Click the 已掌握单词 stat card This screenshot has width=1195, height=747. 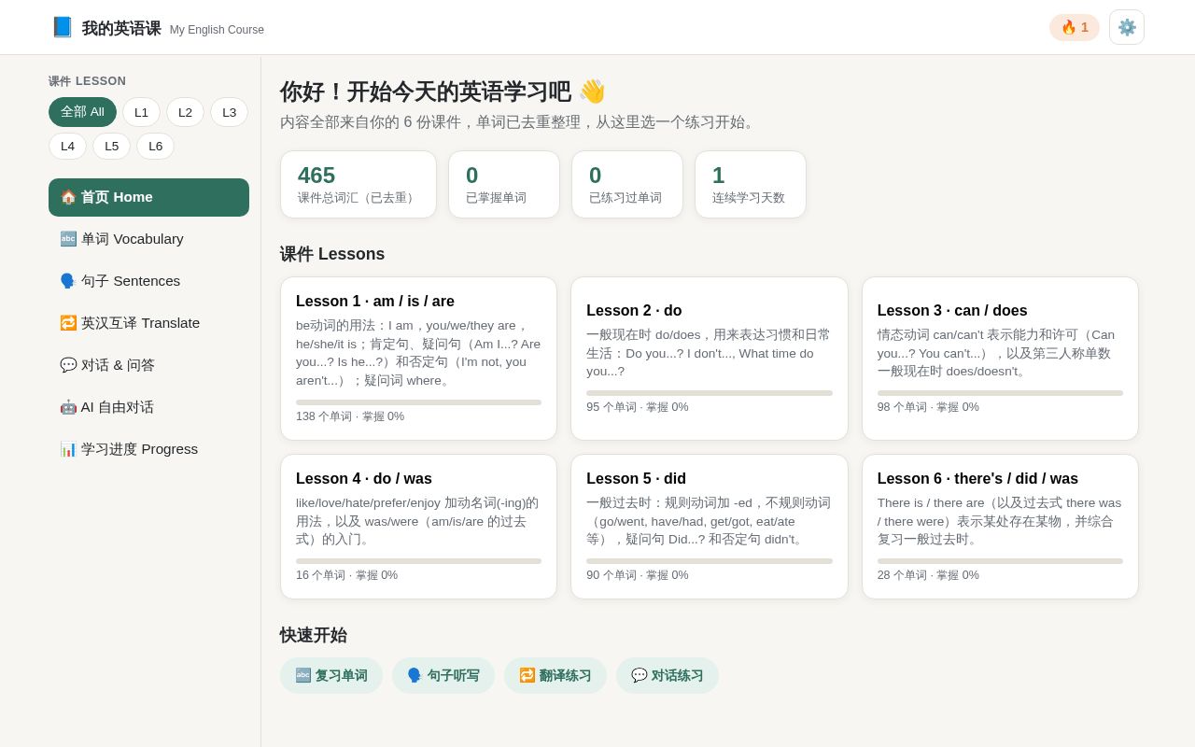(504, 185)
